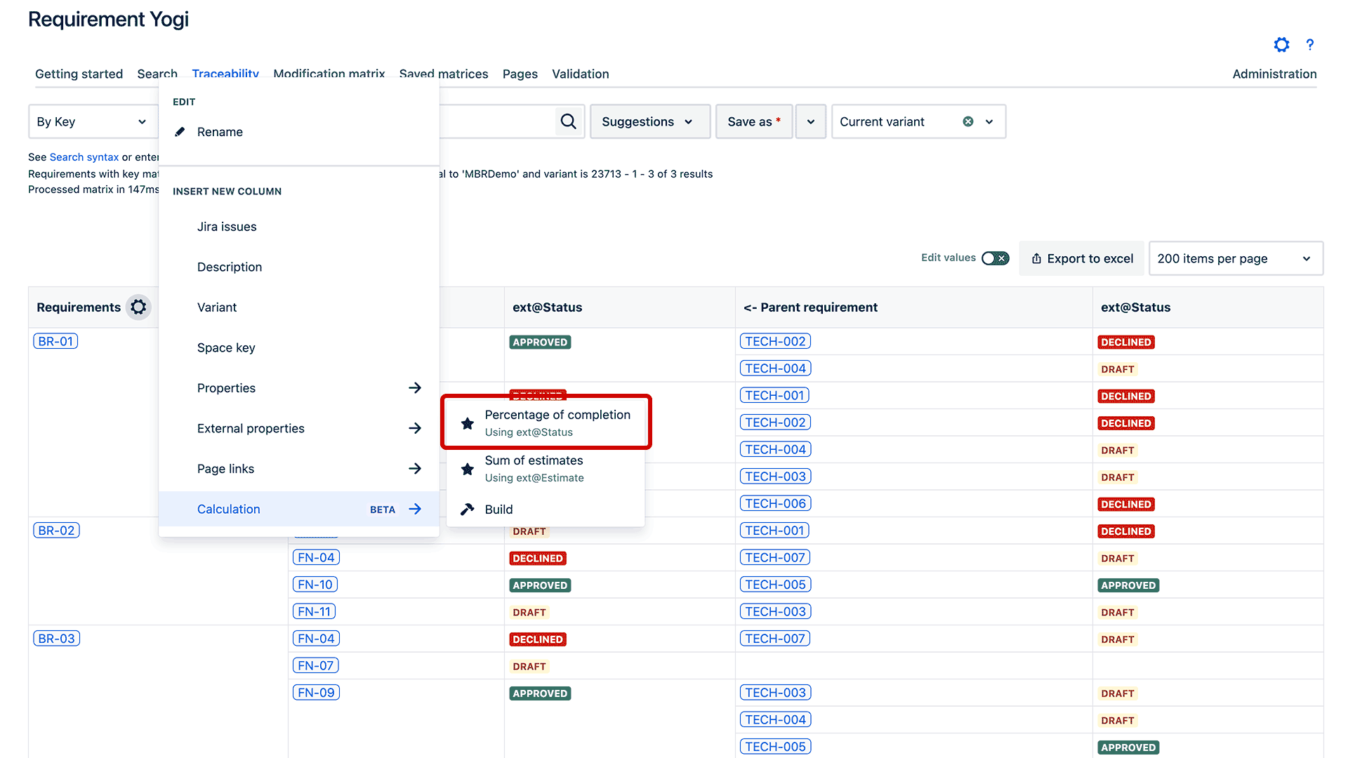Click the TECH-002 requirement link
This screenshot has height=758, width=1348.
(x=776, y=340)
